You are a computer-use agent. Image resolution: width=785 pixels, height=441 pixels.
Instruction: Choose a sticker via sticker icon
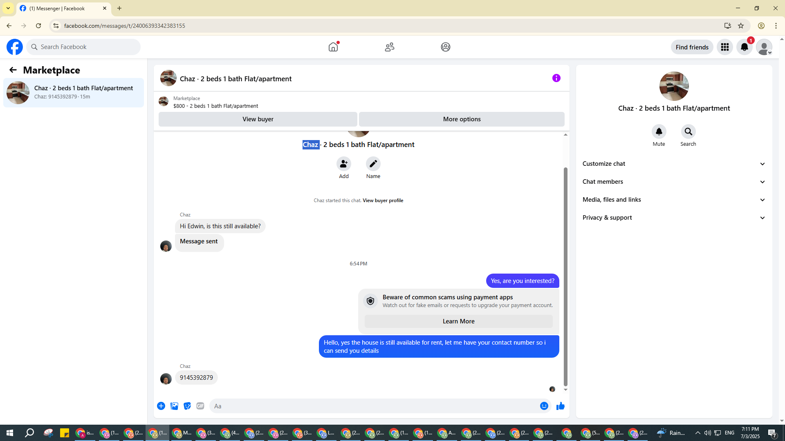pos(187,406)
